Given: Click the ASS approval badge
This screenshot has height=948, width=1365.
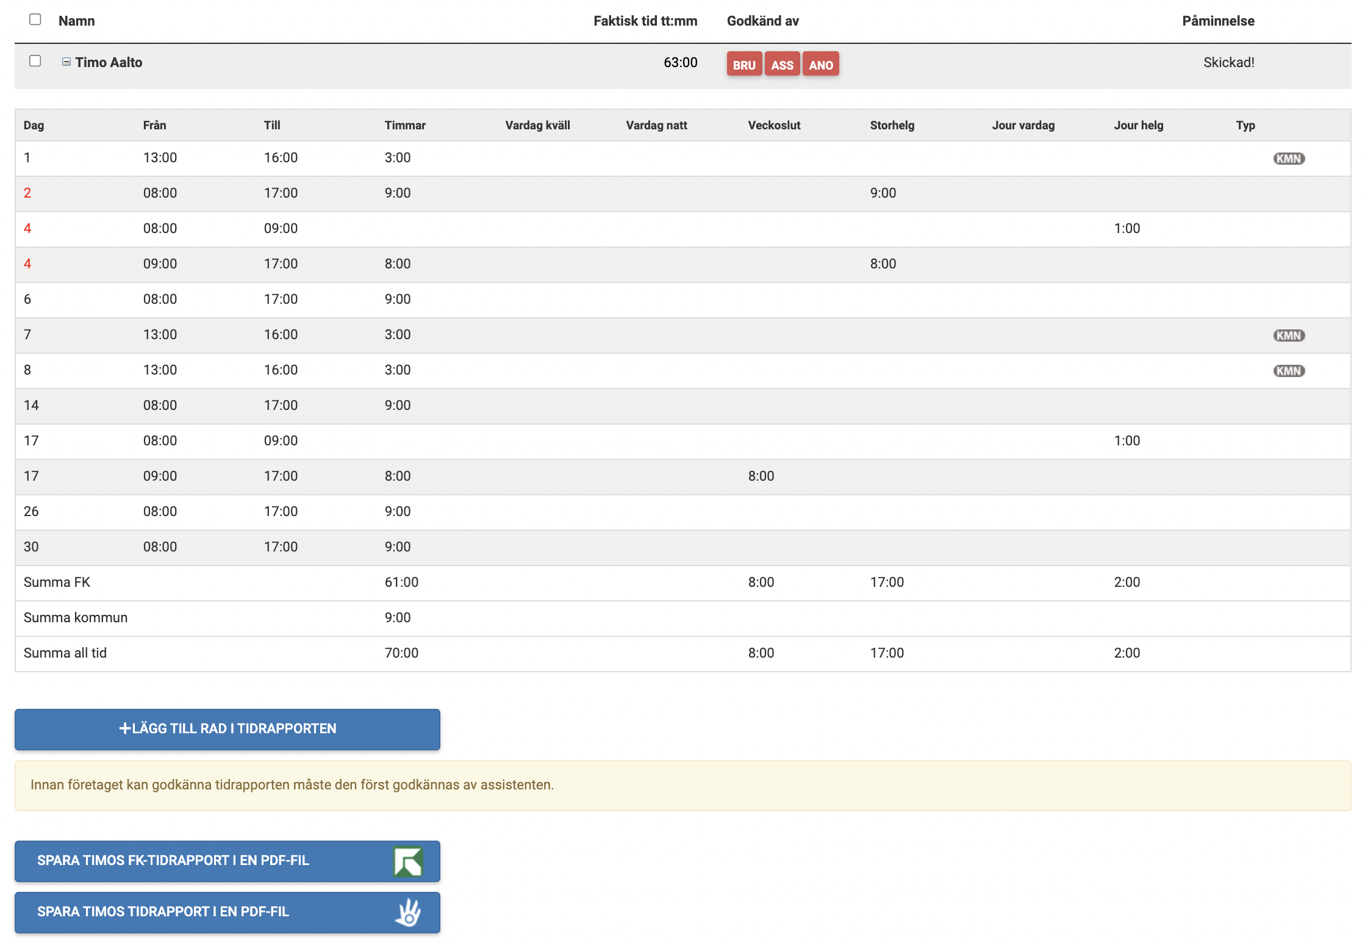Looking at the screenshot, I should point(782,65).
